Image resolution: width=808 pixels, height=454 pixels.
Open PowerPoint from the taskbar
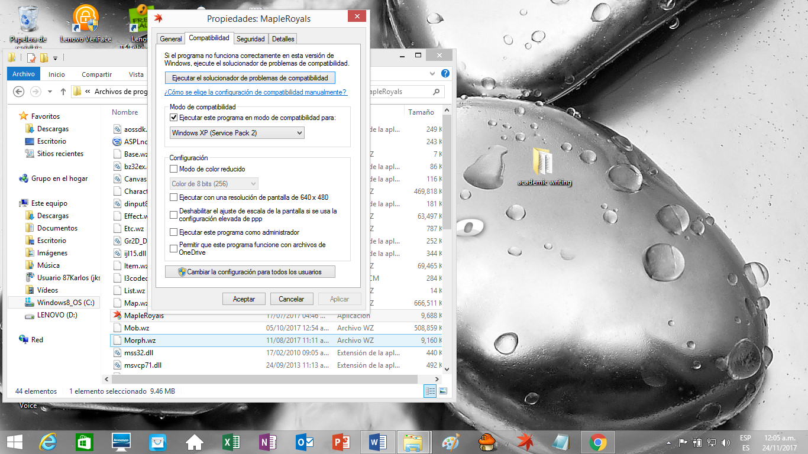[341, 442]
